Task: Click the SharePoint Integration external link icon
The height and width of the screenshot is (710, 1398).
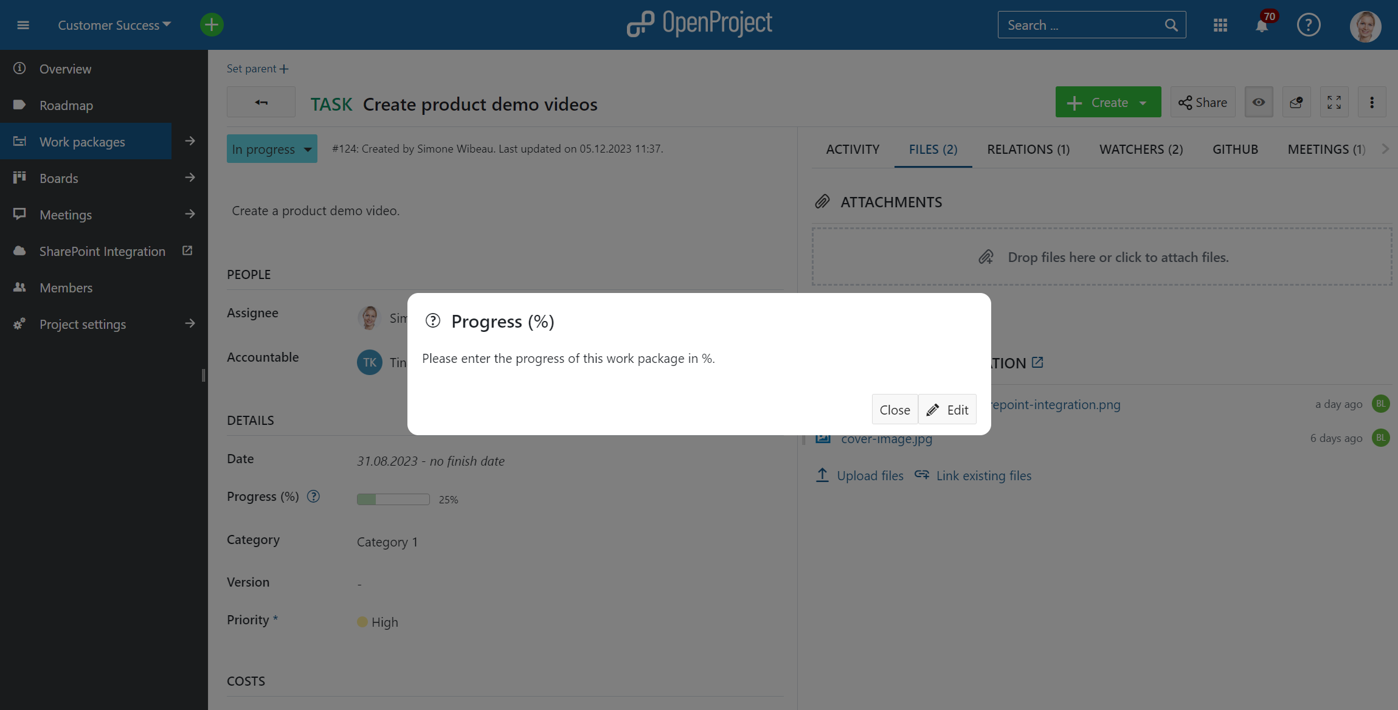Action: coord(189,251)
